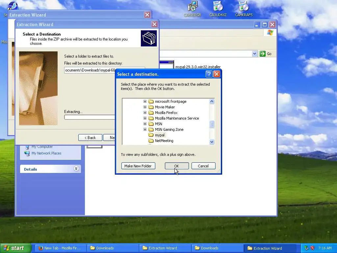The image size is (337, 253).
Task: Select the Mozilla Maintenance Service folder
Action: (177, 118)
